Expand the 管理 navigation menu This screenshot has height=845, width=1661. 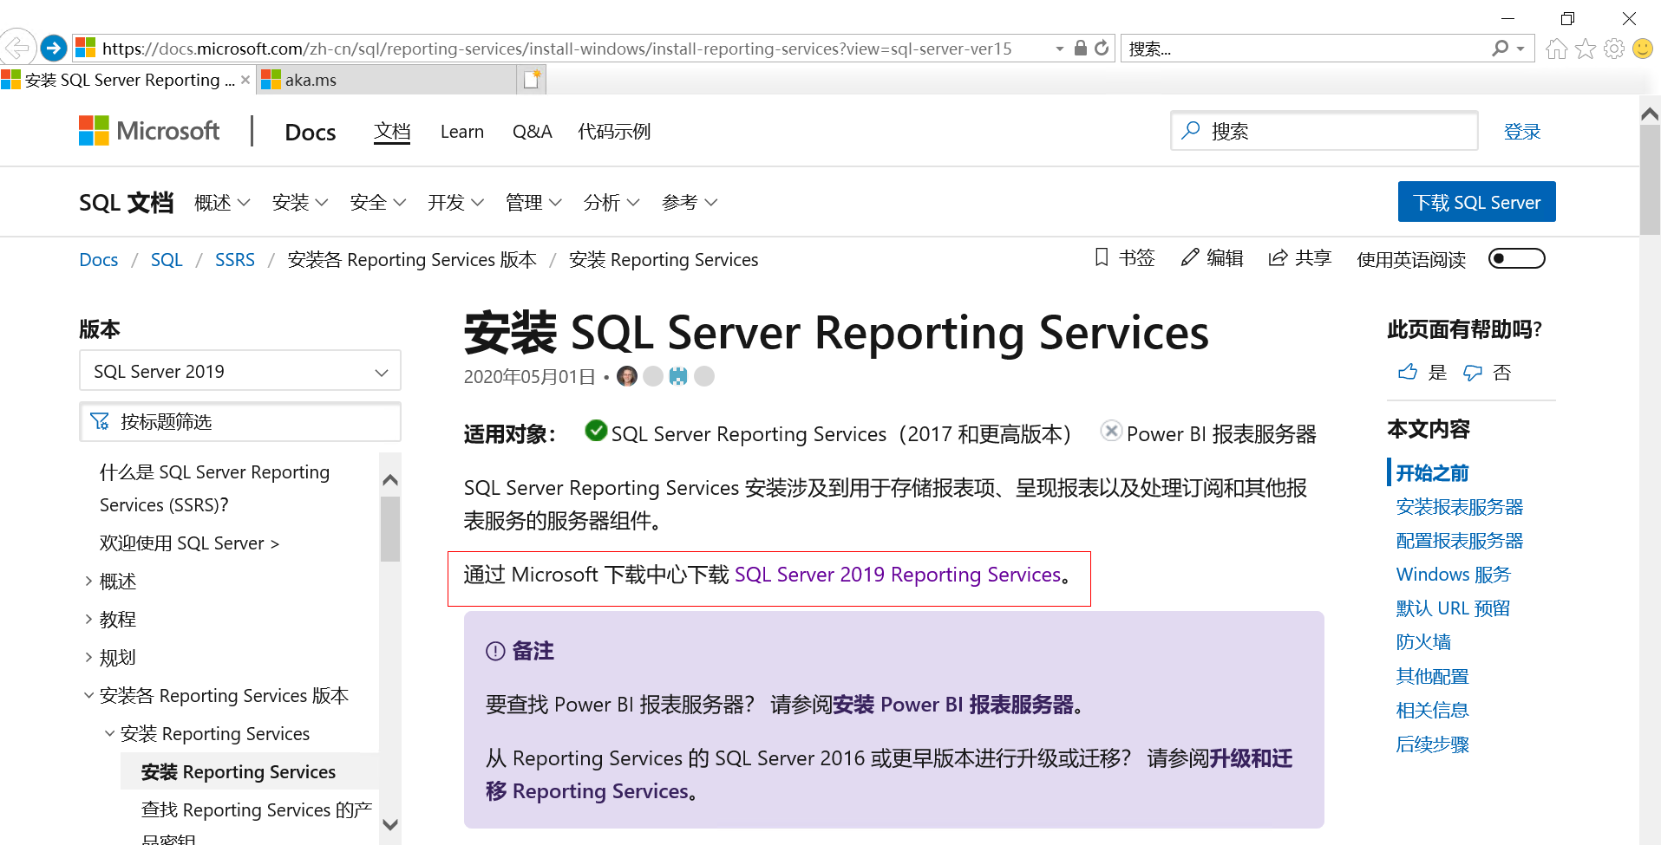click(x=534, y=202)
